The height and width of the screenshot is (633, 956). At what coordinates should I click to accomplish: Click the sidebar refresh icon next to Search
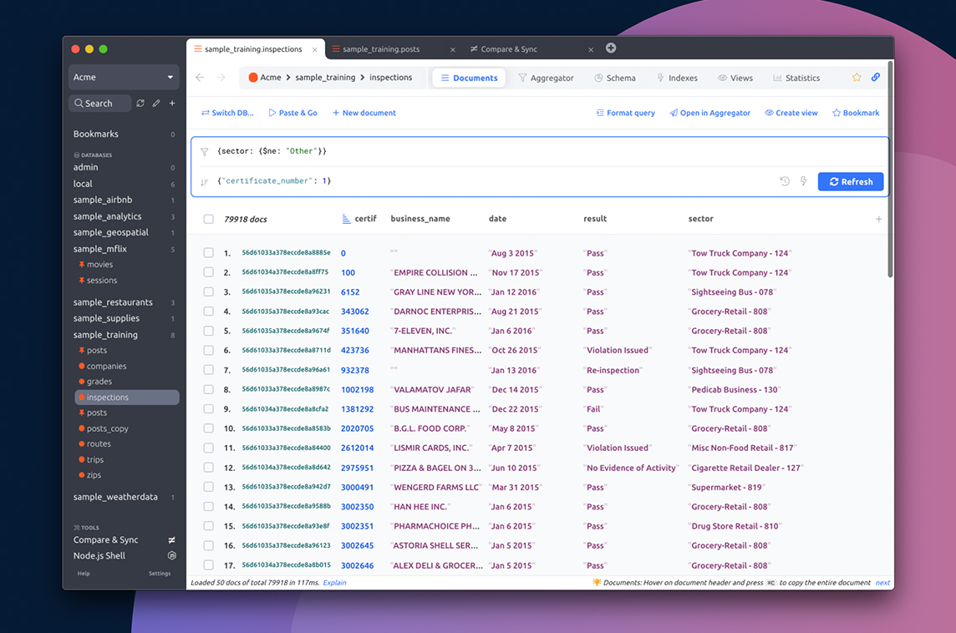coord(140,104)
